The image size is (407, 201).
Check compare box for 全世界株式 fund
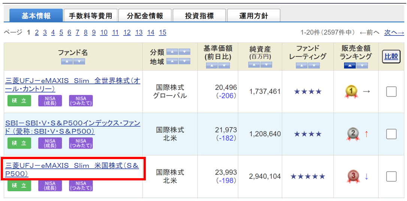pos(391,92)
